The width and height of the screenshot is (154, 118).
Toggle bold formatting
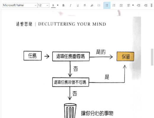[63, 5]
